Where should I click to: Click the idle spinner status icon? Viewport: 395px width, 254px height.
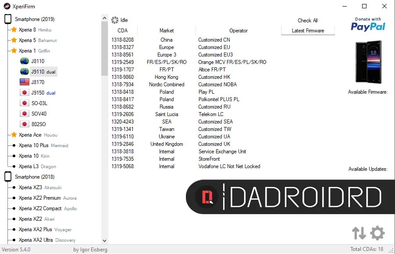pyautogui.click(x=115, y=20)
